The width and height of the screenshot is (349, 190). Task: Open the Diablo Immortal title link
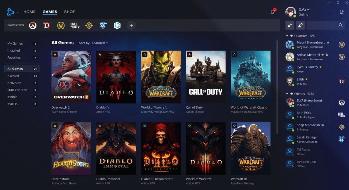click(108, 179)
